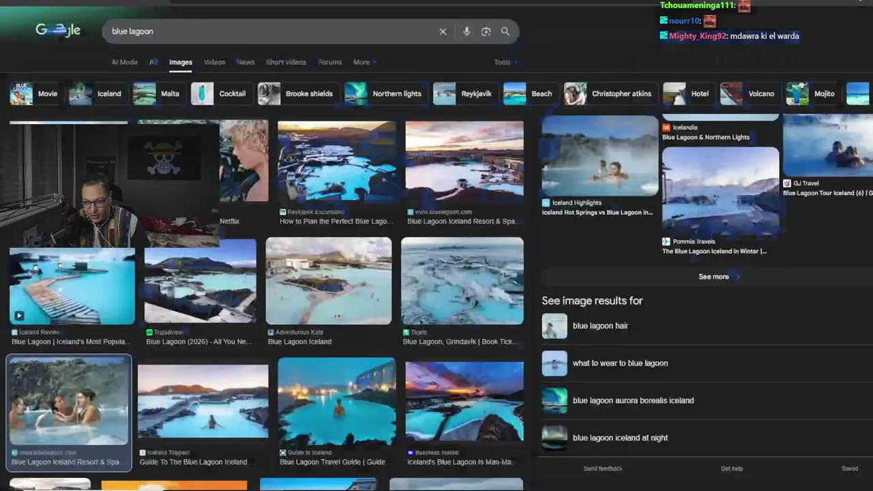The image size is (873, 491).
Task: Click the magnifier search icon
Action: coord(505,31)
